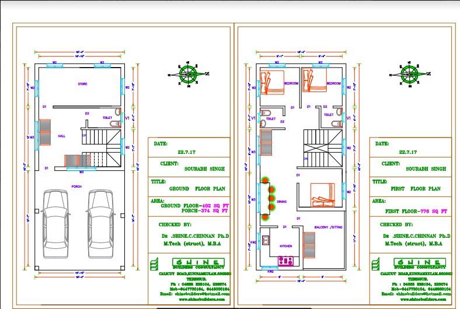Click the HALL label on the ground floor
This screenshot has width=460, height=309.
click(x=61, y=136)
